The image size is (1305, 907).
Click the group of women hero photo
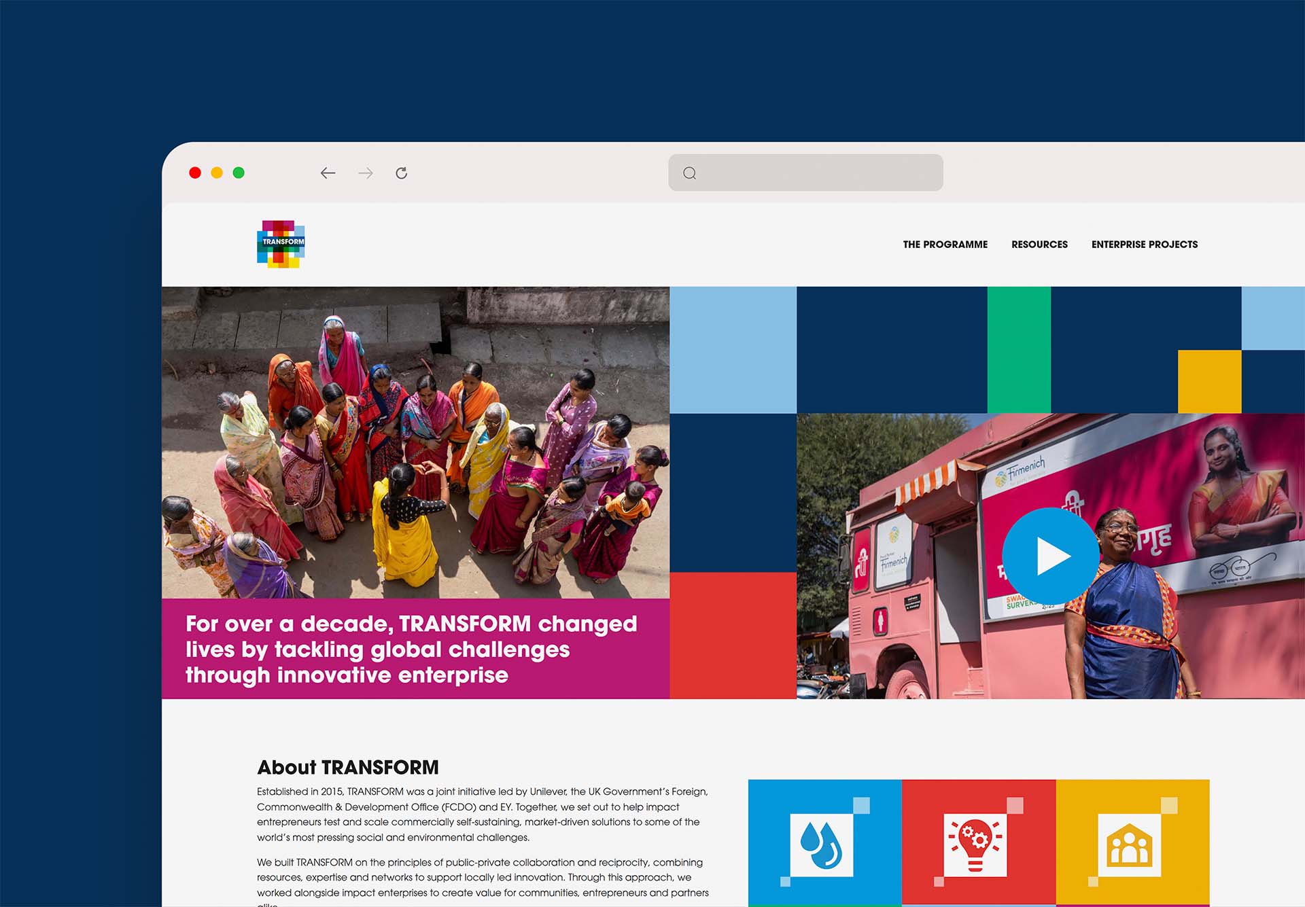point(415,442)
